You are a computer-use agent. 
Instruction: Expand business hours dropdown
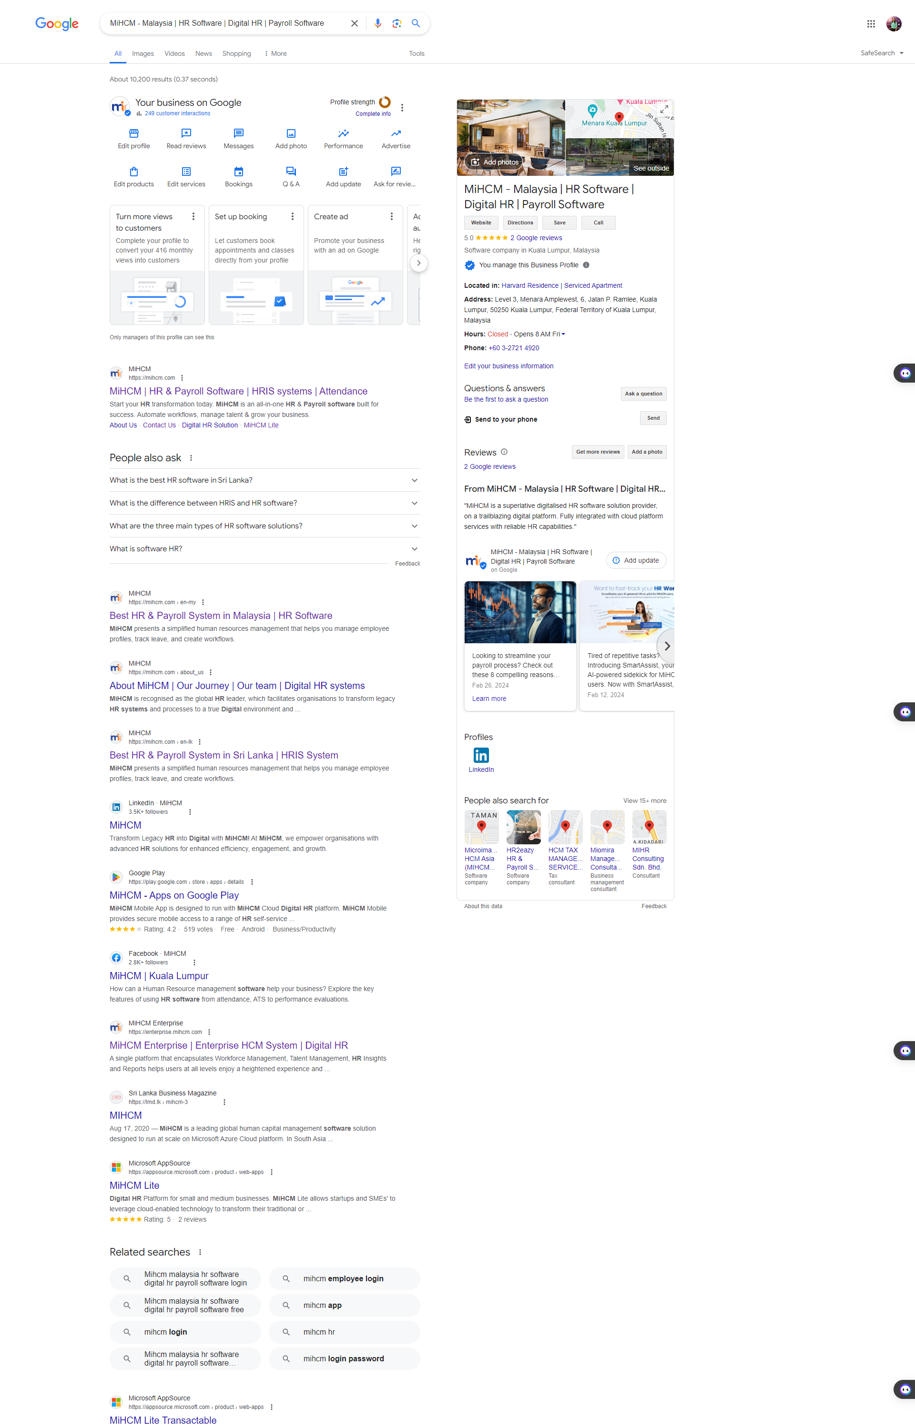pyautogui.click(x=563, y=334)
